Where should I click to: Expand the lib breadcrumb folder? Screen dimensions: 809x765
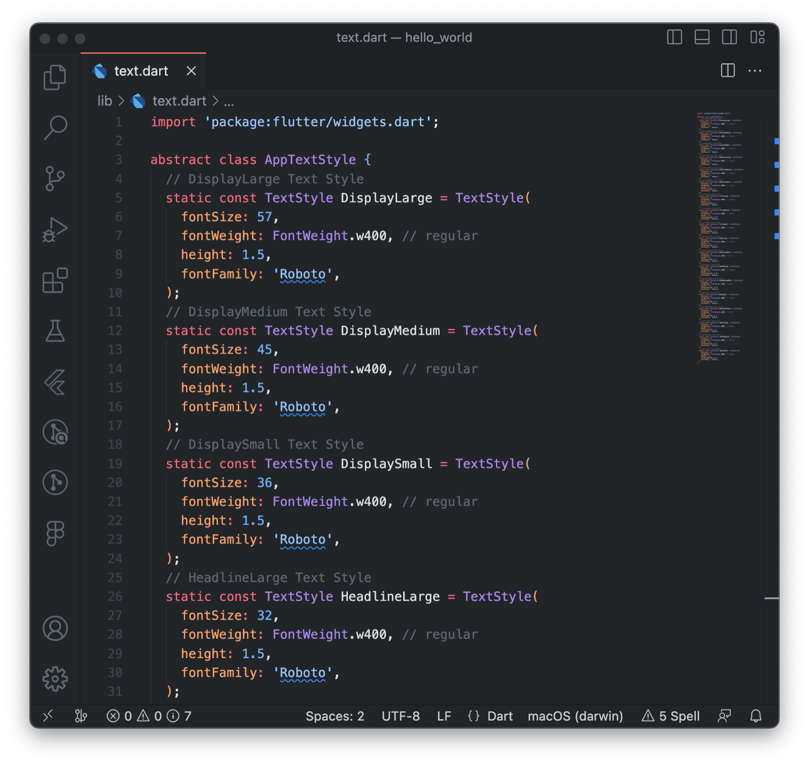click(x=105, y=101)
